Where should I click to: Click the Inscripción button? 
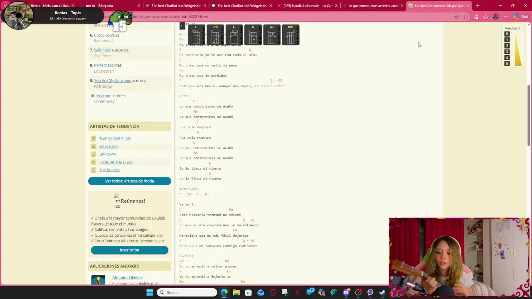[x=129, y=250]
